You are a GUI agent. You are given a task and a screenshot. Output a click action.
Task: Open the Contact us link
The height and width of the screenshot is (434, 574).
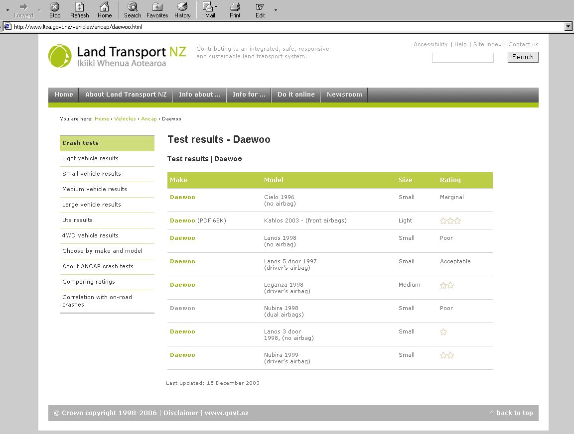(x=523, y=44)
